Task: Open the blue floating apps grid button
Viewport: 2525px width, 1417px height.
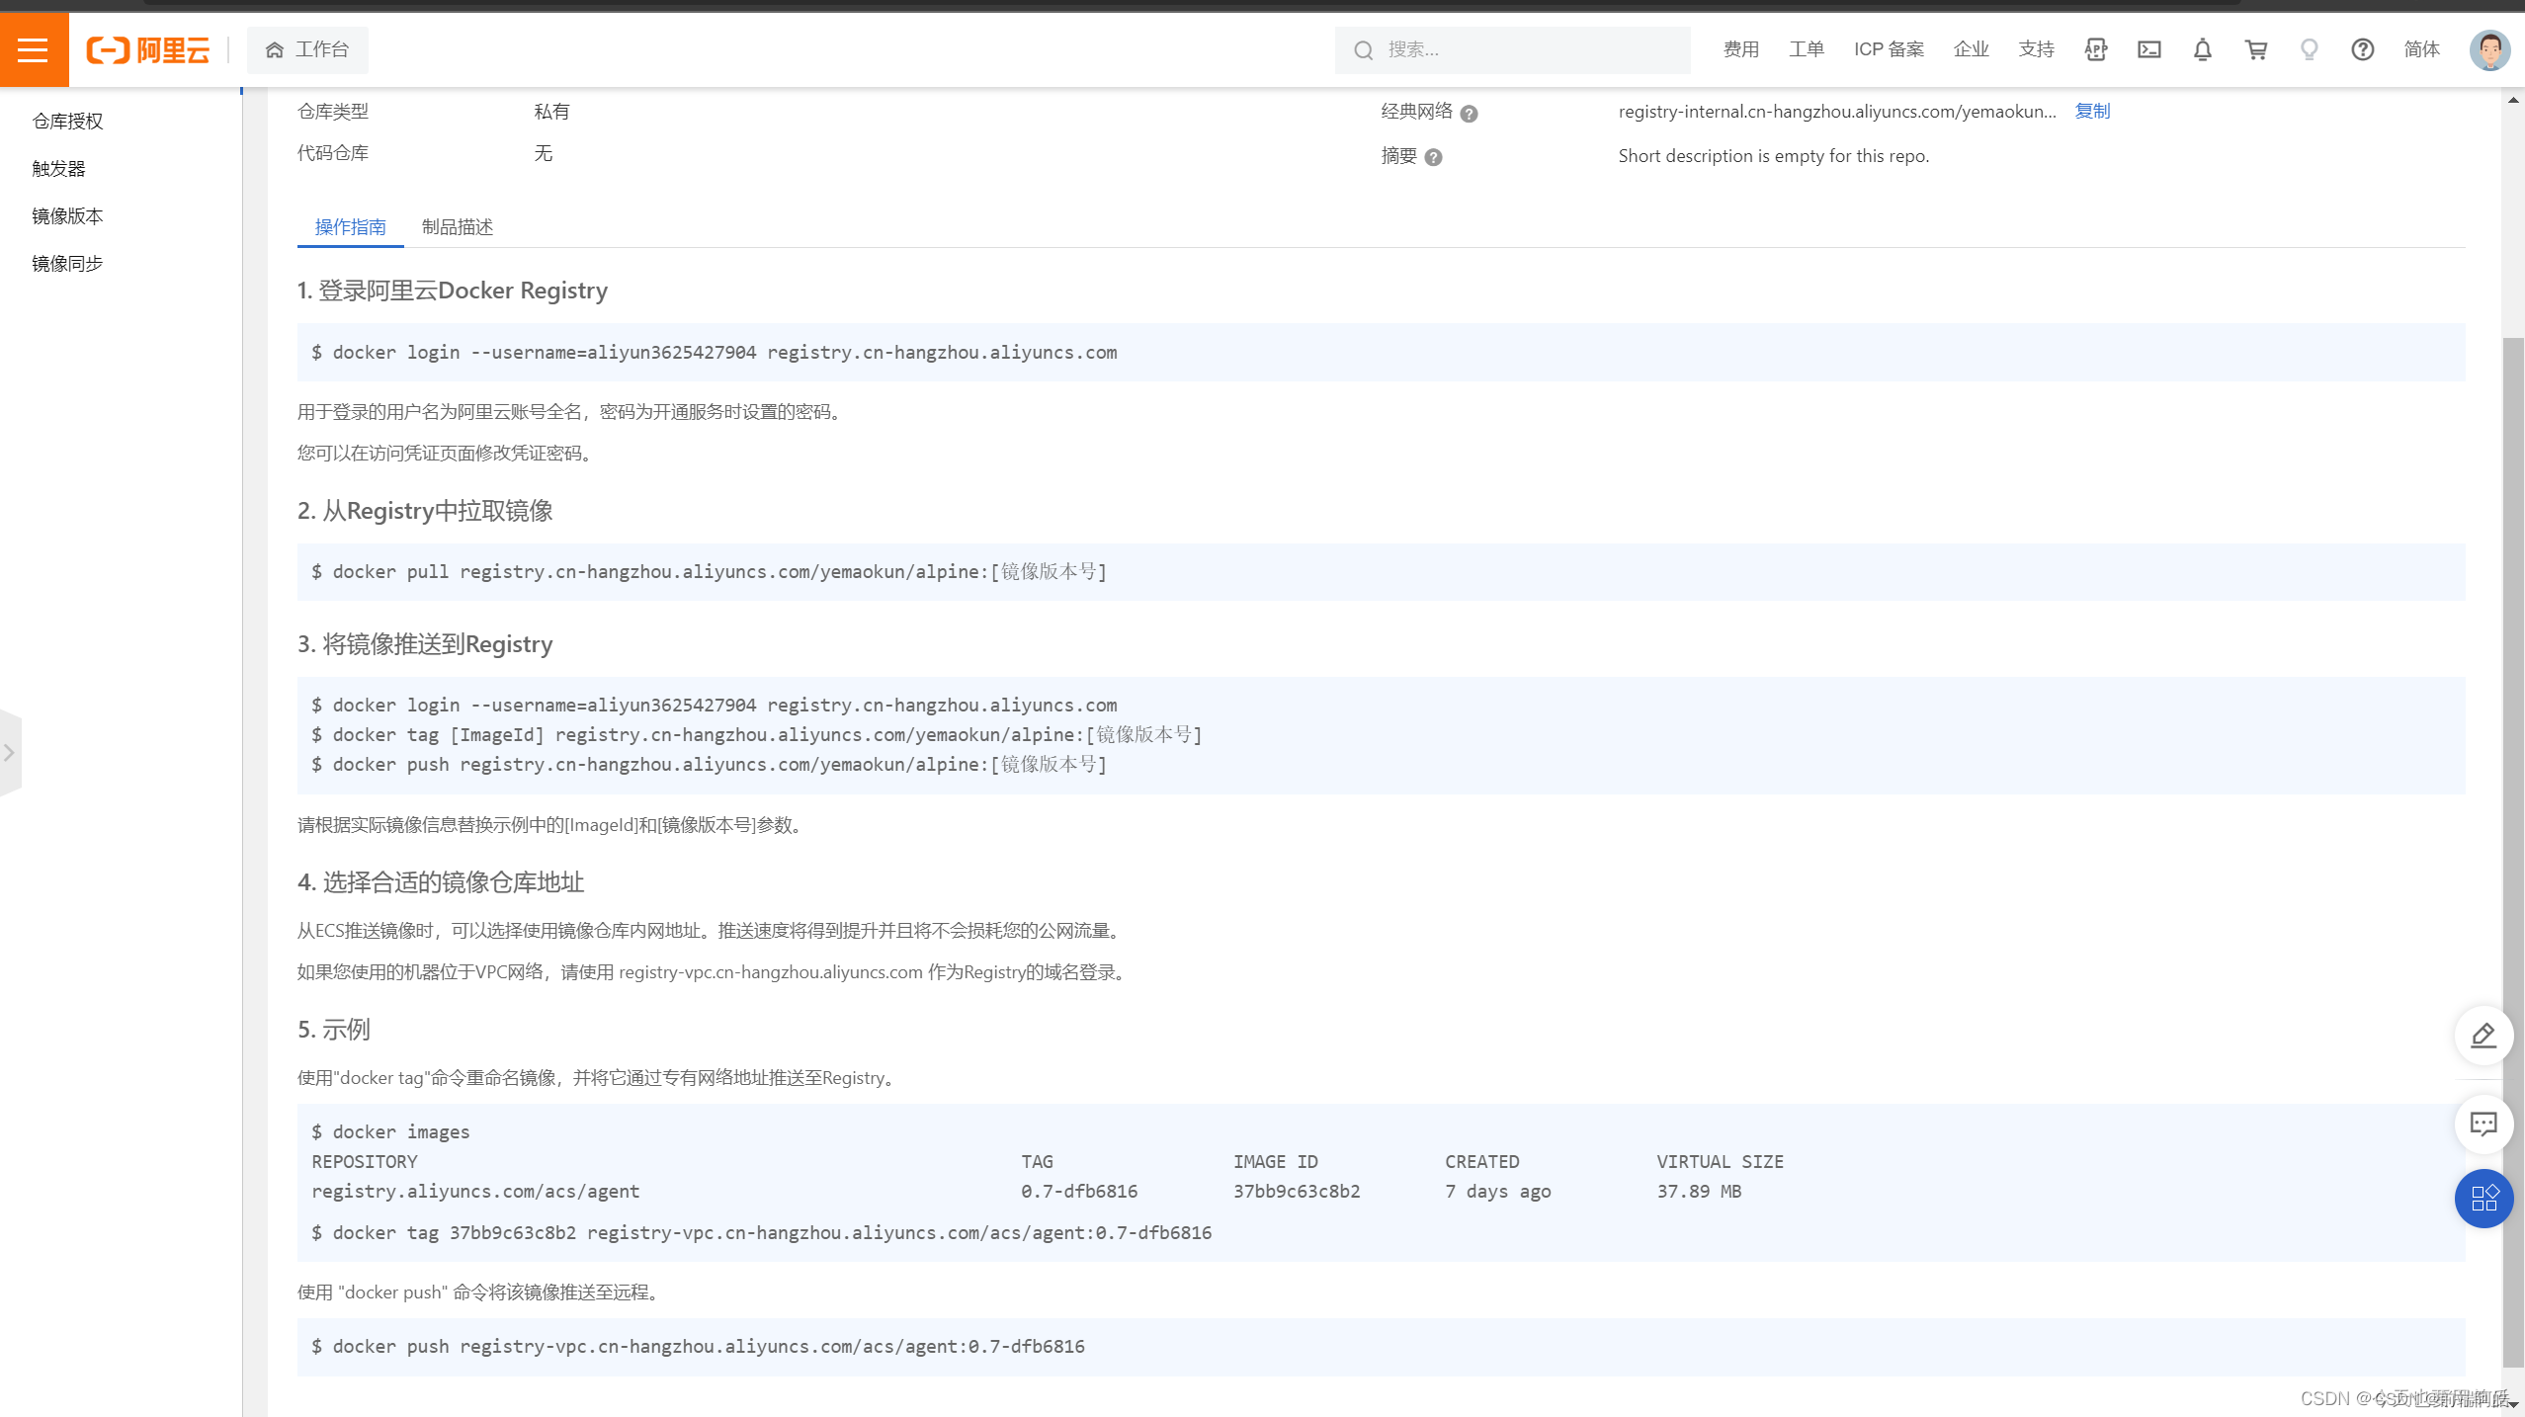Action: click(x=2483, y=1199)
